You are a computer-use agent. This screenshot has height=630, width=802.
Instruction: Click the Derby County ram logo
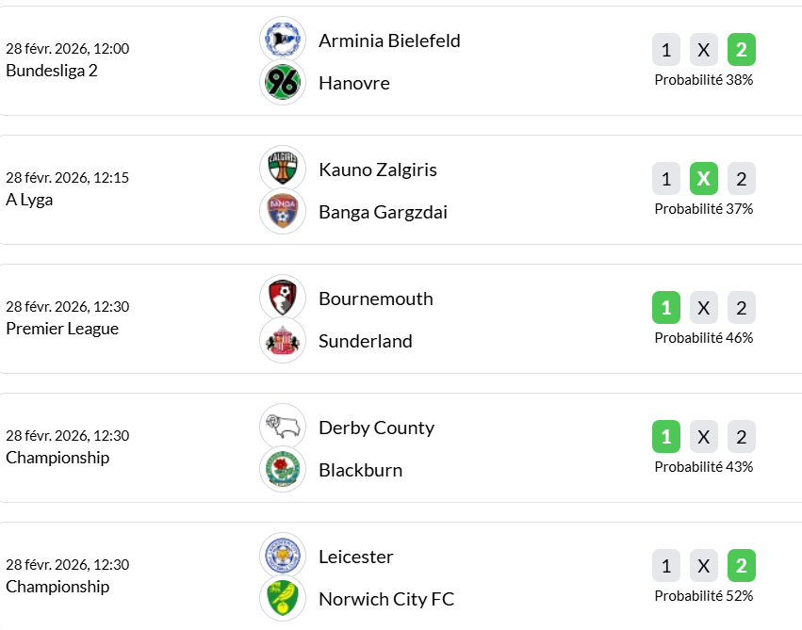[x=283, y=427]
